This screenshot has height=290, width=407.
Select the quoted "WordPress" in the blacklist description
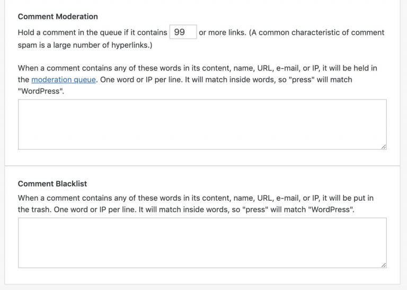pyautogui.click(x=331, y=210)
